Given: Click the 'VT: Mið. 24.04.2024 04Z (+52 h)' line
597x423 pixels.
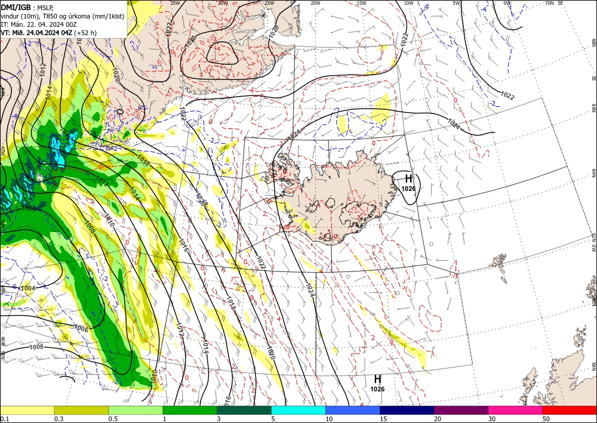Looking at the screenshot, I should [x=49, y=33].
